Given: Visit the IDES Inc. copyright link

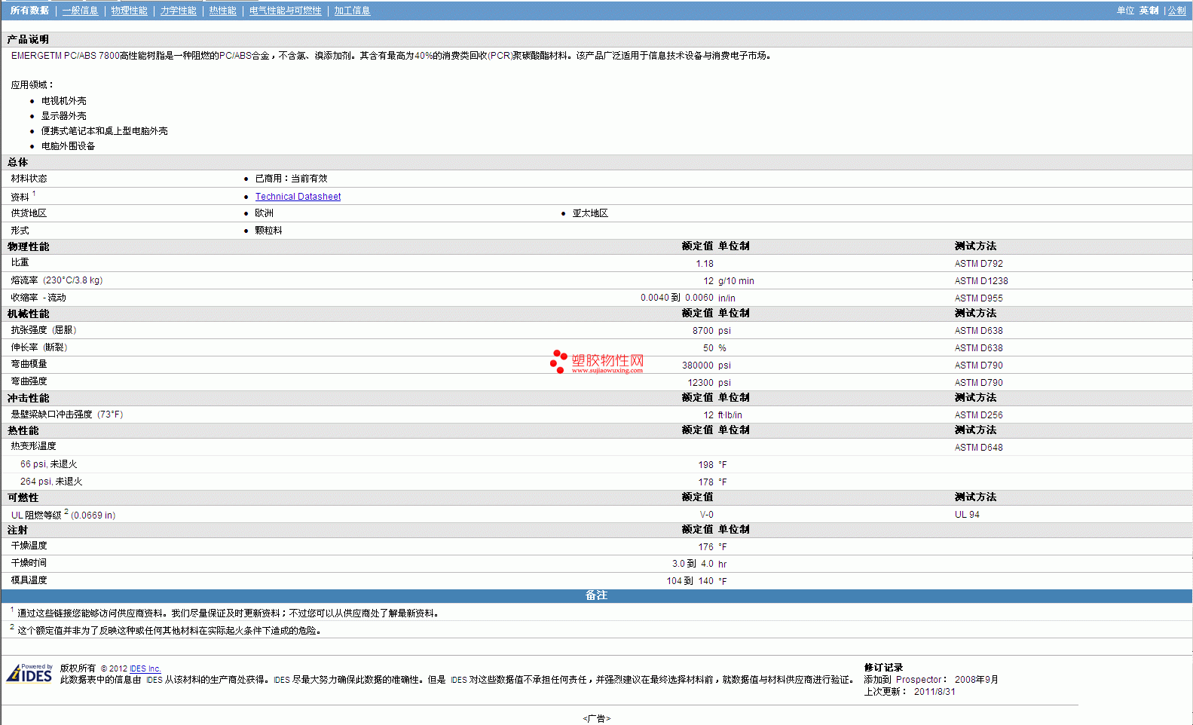Looking at the screenshot, I should tap(145, 668).
